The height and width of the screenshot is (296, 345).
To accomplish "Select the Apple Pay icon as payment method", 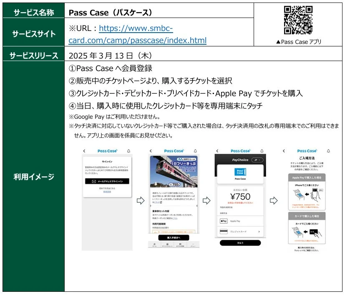I will point(223,221).
